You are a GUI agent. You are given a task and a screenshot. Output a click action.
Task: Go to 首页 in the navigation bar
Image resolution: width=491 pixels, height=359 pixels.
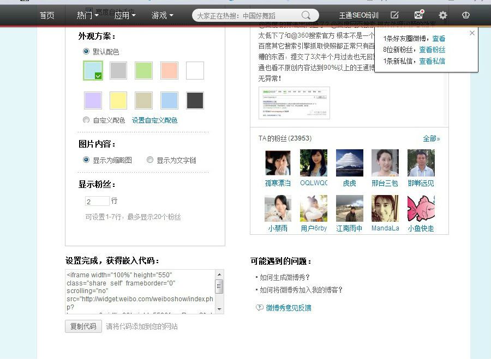pyautogui.click(x=47, y=15)
